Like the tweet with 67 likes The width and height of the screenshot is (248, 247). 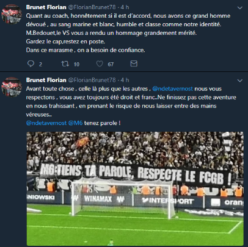pos(100,64)
